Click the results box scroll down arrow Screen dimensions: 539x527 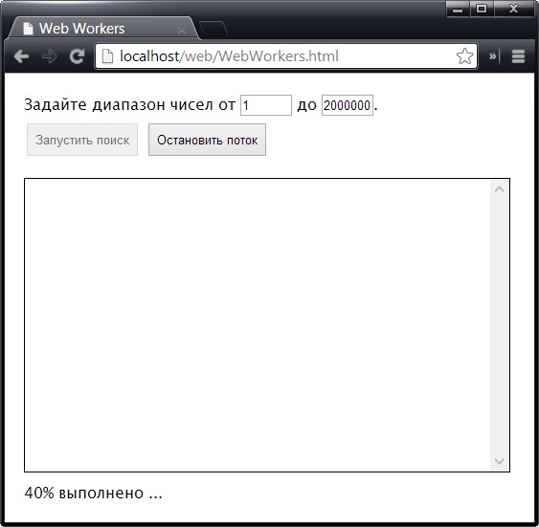coord(499,461)
